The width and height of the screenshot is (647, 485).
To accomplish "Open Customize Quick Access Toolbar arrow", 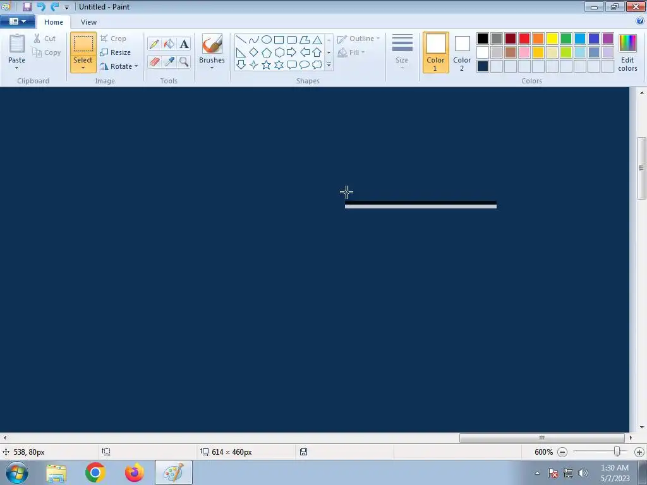I will [66, 7].
